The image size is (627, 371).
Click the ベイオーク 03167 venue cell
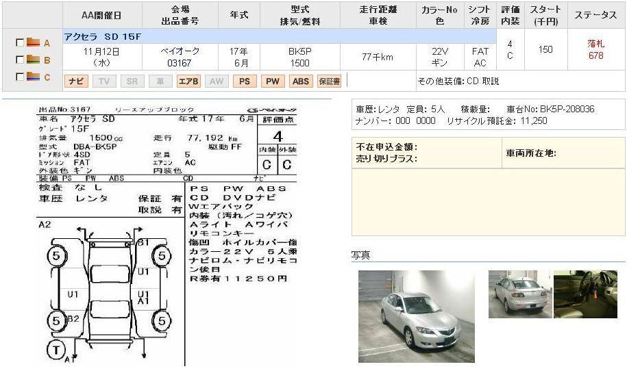(x=180, y=57)
